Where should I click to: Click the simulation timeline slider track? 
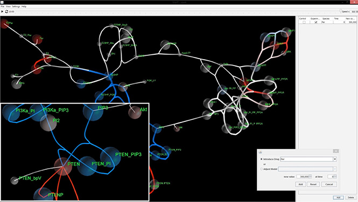[177, 11]
